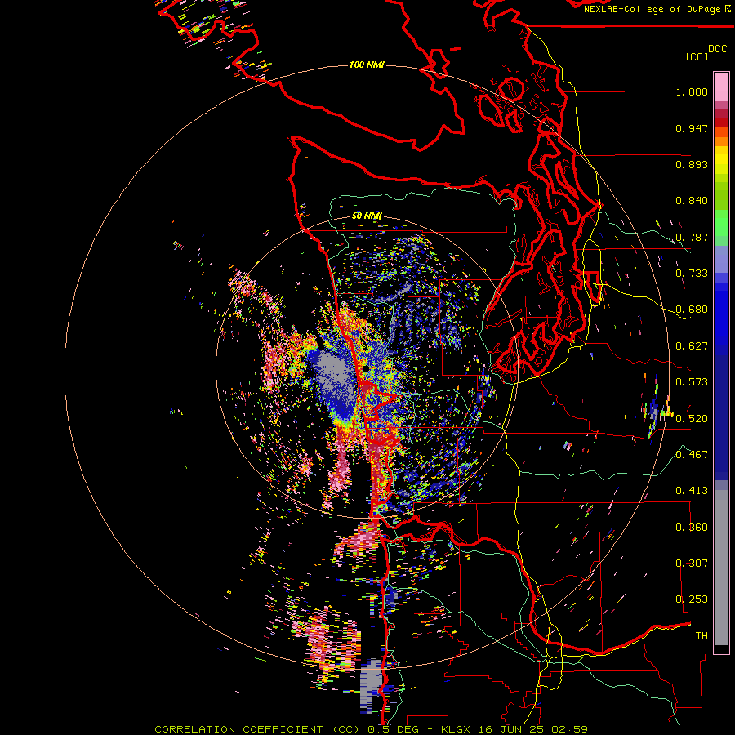Click the DCC legend heading
Image resolution: width=735 pixels, height=735 pixels.
click(x=717, y=49)
